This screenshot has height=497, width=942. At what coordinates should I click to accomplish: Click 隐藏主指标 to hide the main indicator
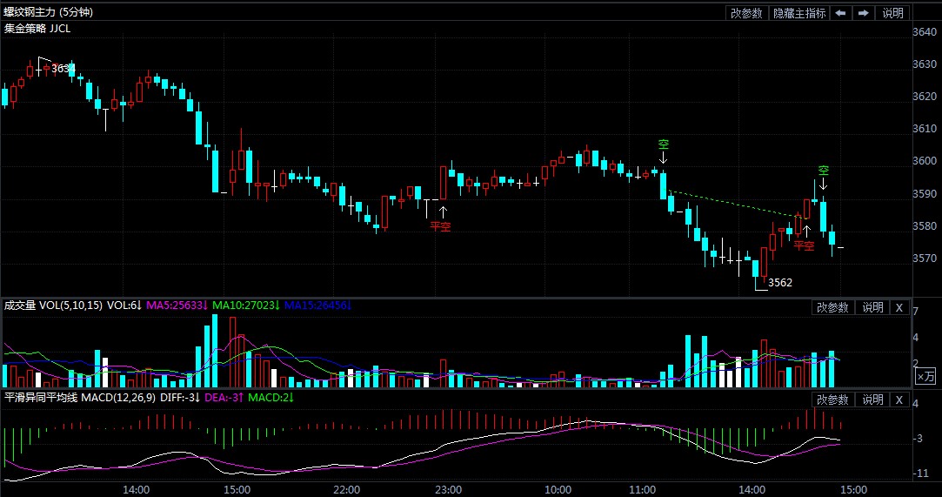click(799, 12)
